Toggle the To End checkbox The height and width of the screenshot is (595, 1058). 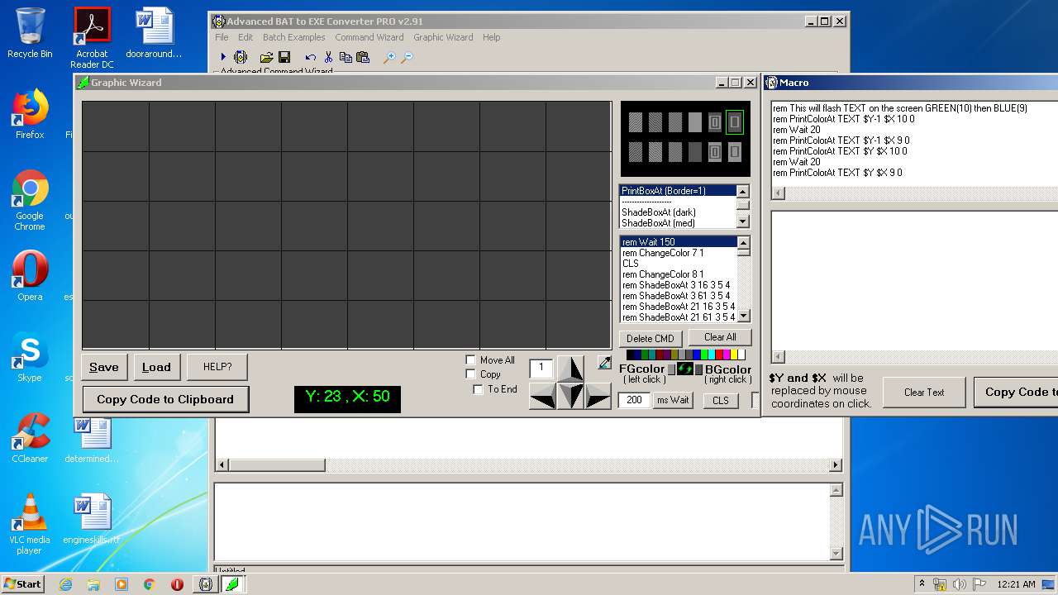coord(478,389)
